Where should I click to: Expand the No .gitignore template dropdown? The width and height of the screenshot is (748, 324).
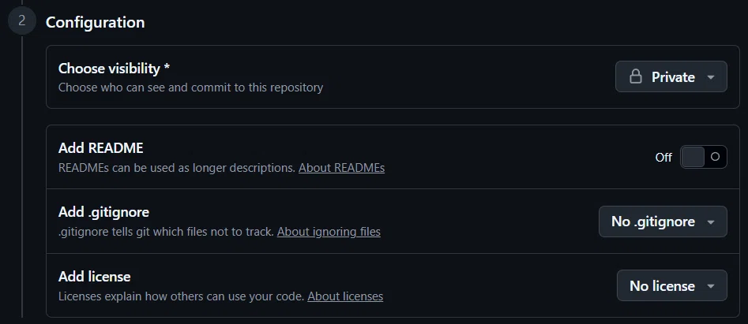[x=662, y=222]
